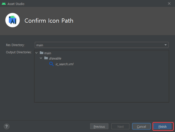The image size is (175, 132).
Task: Select the main folder icon in tree
Action: [x=42, y=53]
